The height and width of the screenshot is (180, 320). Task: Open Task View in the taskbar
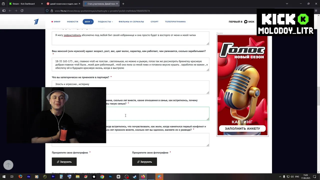coord(12,176)
